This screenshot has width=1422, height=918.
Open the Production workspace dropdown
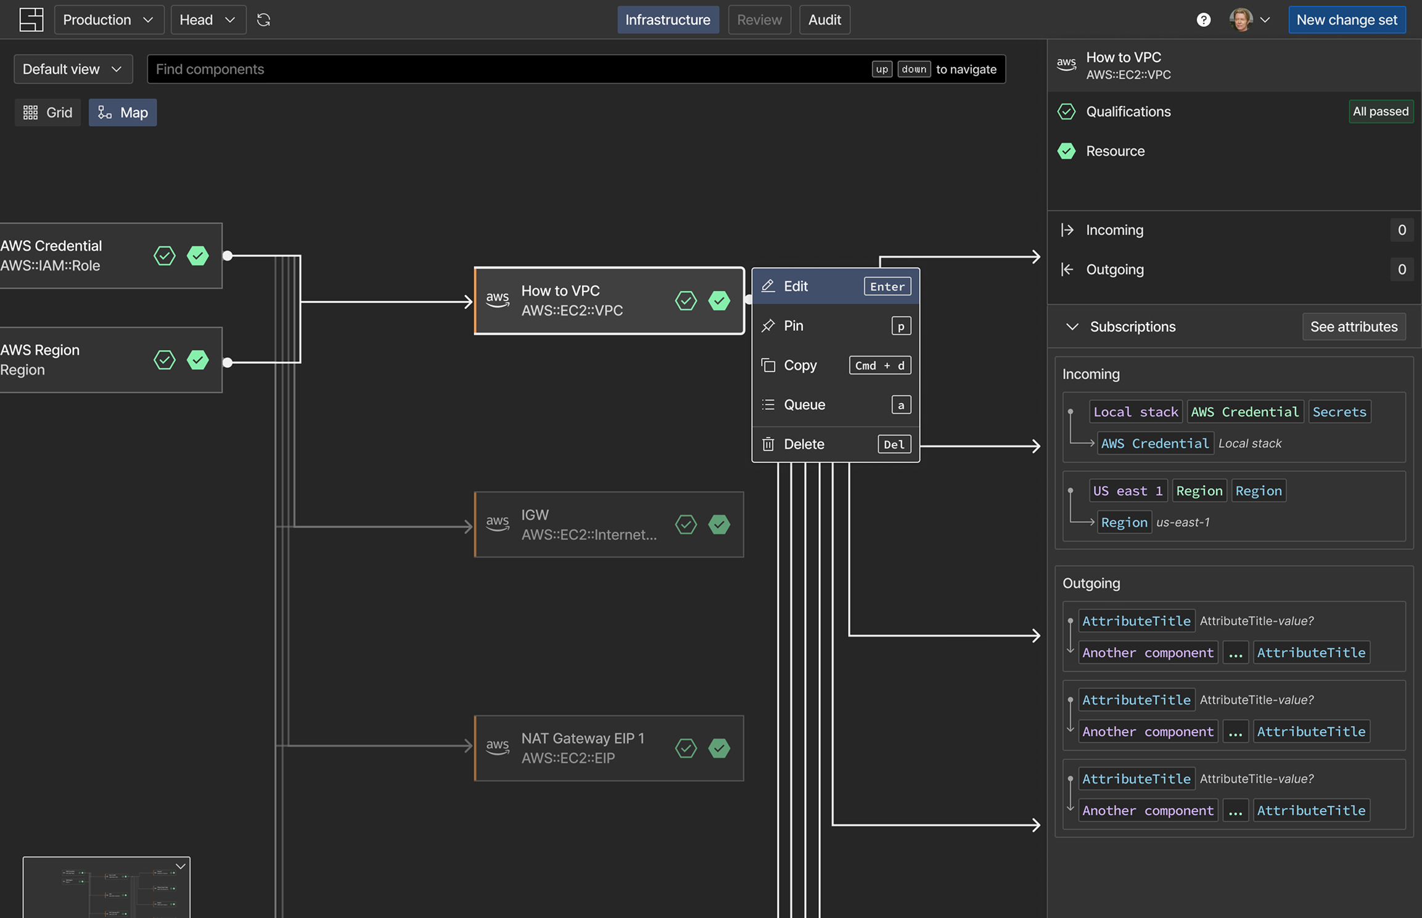[109, 20]
